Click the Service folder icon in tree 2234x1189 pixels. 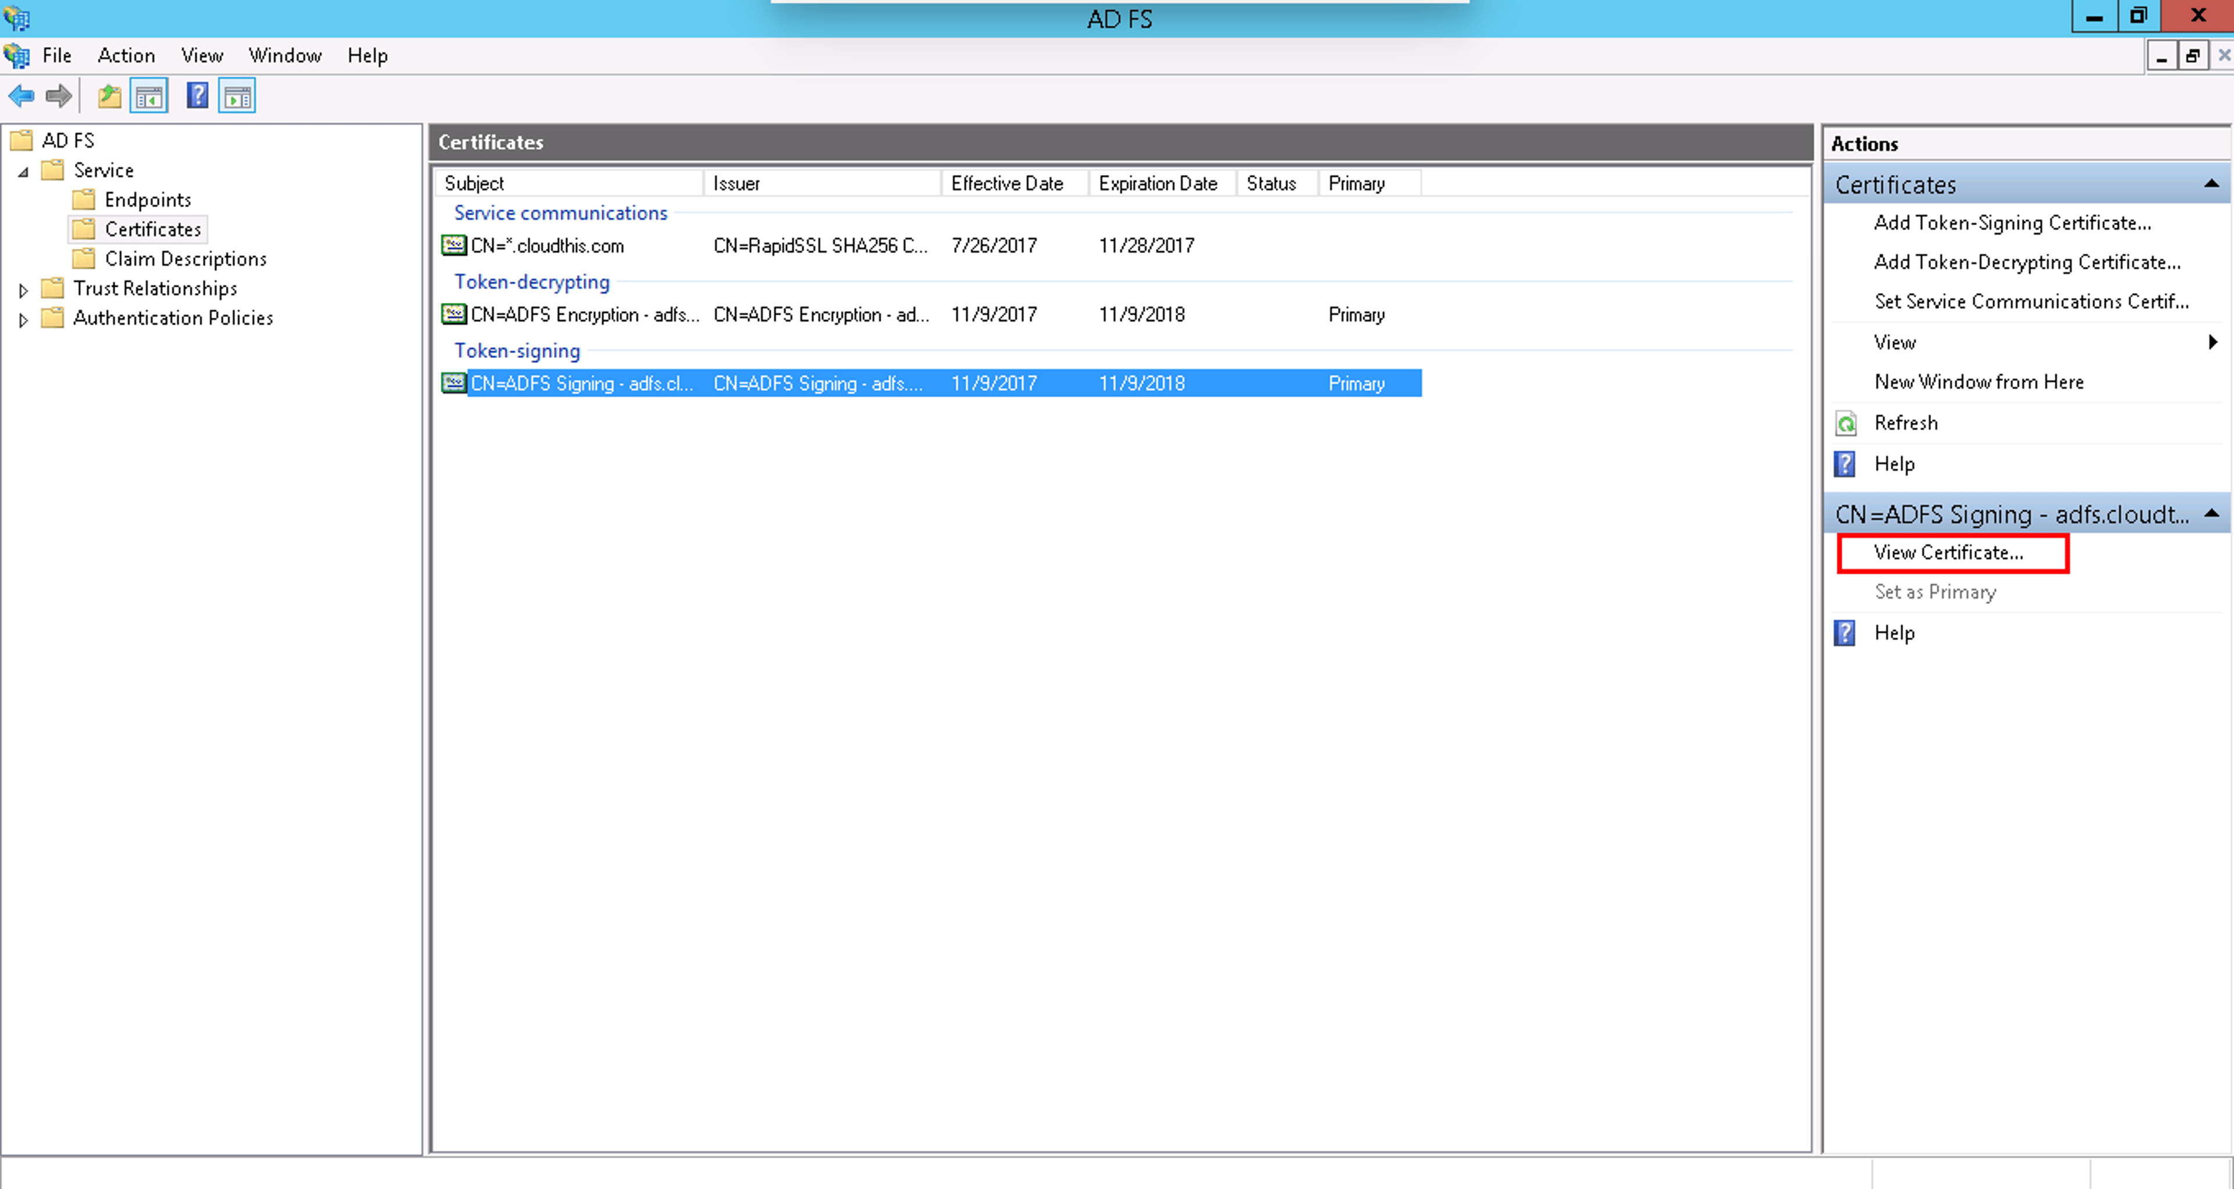tap(53, 170)
